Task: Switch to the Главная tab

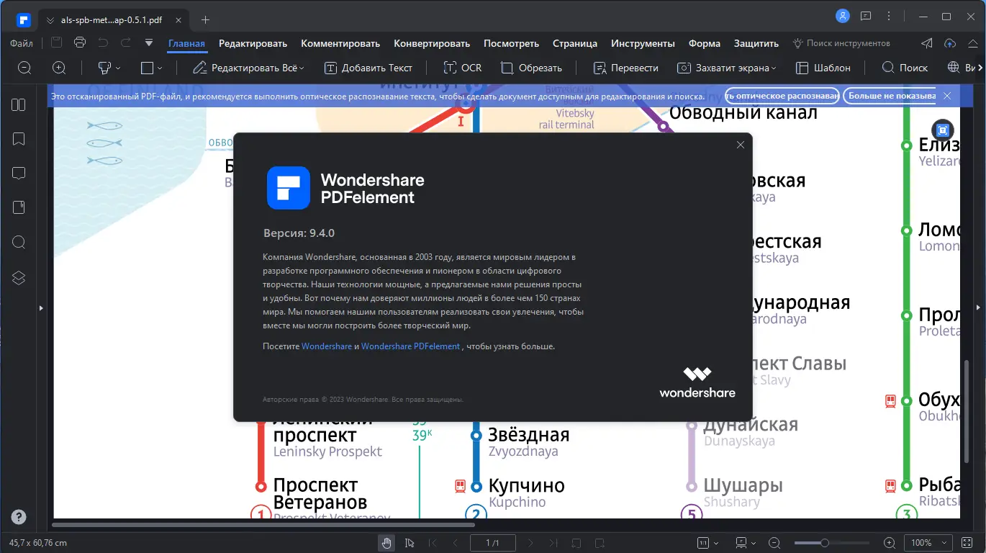Action: [187, 43]
